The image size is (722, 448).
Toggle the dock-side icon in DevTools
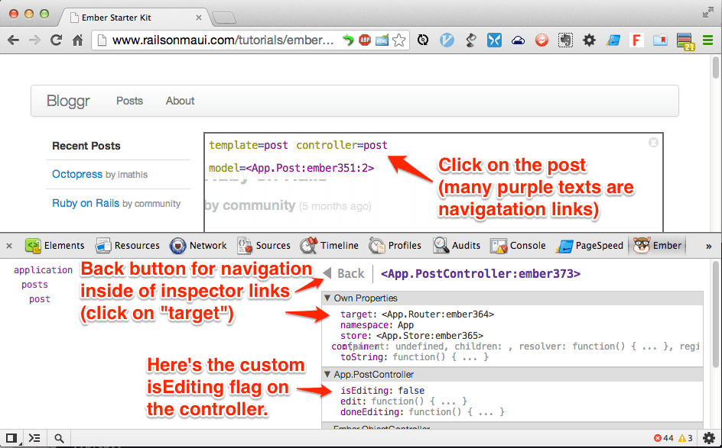pos(11,438)
